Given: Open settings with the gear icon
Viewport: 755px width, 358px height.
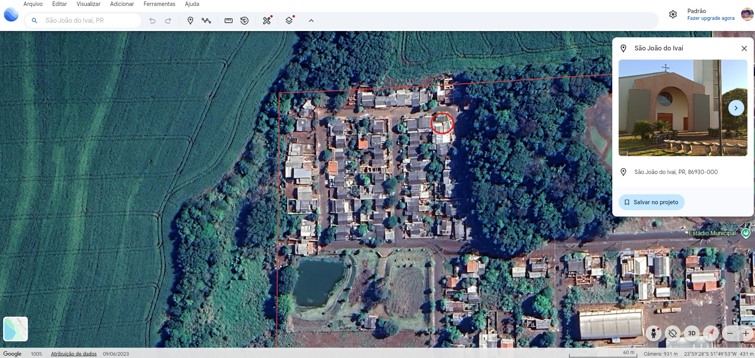Looking at the screenshot, I should coord(673,15).
